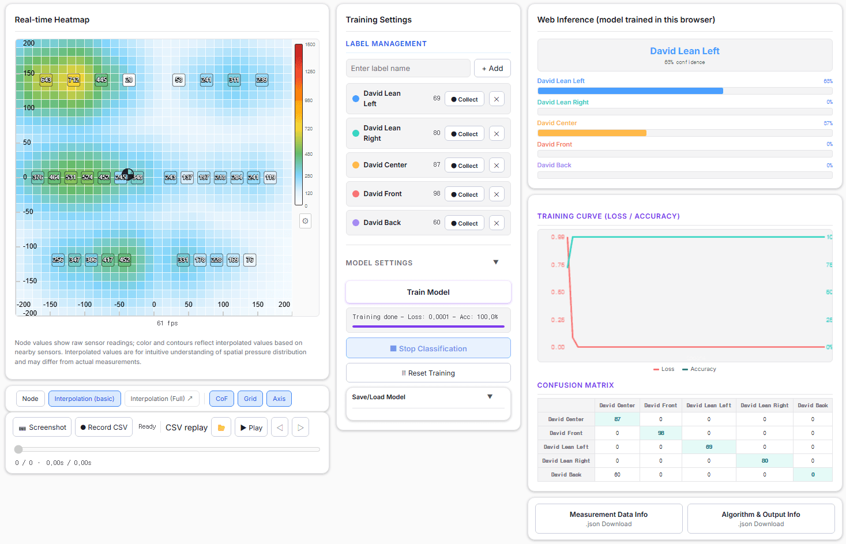Toggle the Grid overlay
This screenshot has width=846, height=544.
click(250, 399)
